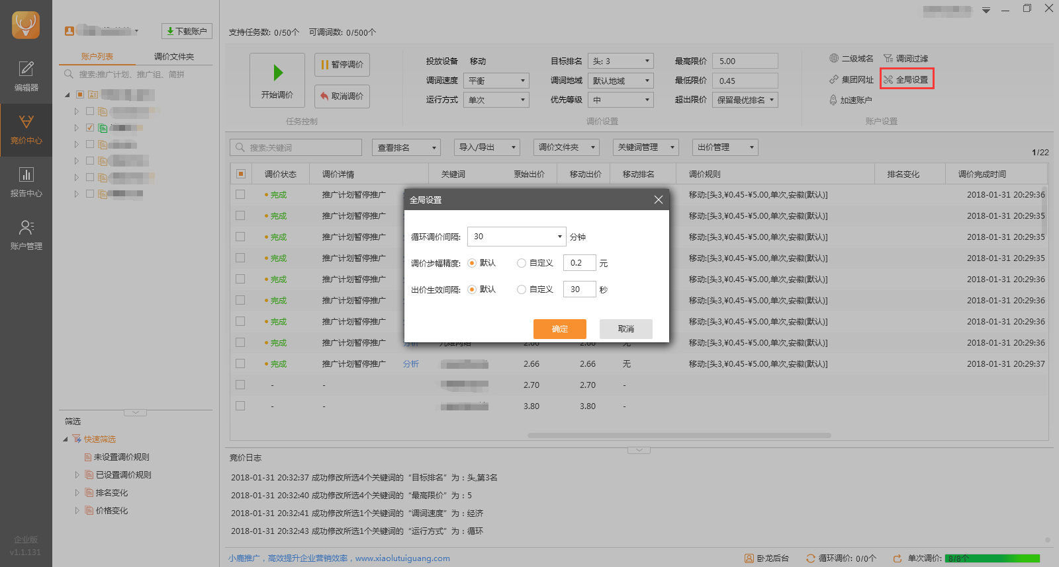Click the horizontal scrollbar under the table

tap(679, 435)
